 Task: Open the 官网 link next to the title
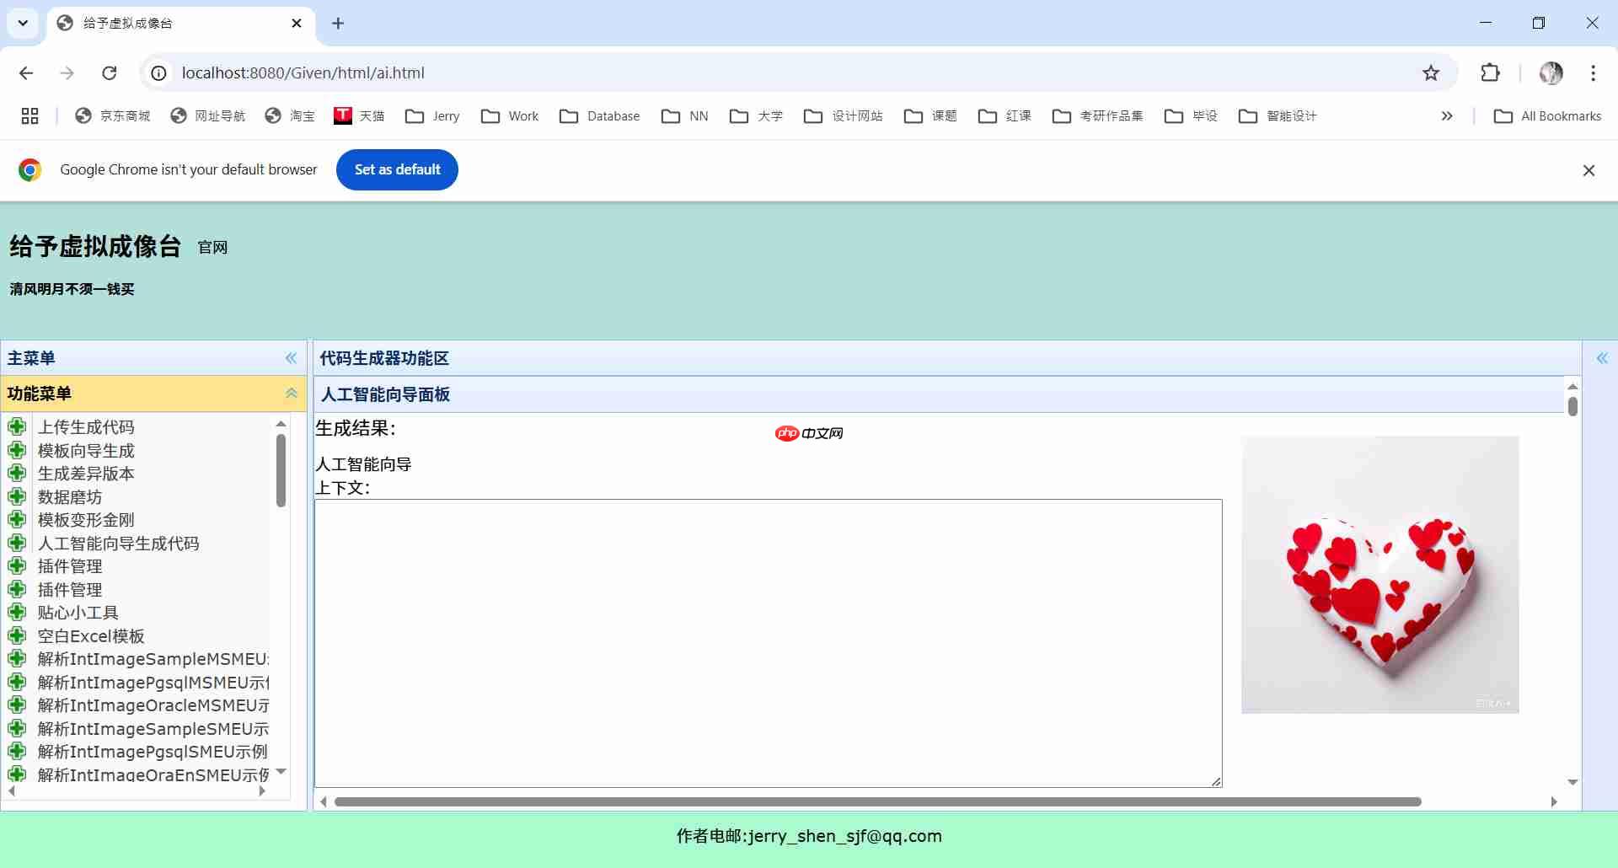pyautogui.click(x=212, y=248)
